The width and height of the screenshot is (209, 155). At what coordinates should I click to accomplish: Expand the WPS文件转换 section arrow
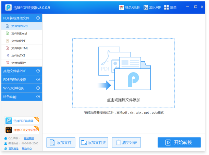coord(38,88)
